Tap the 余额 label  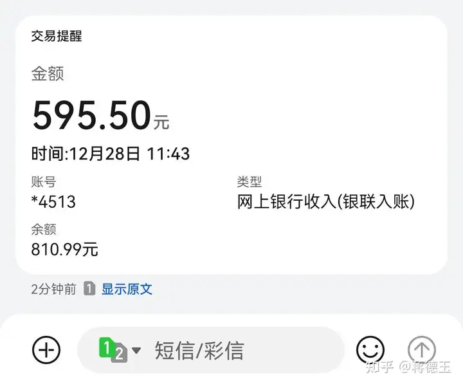click(x=44, y=229)
